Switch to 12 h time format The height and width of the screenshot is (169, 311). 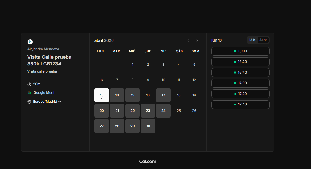[x=252, y=40]
